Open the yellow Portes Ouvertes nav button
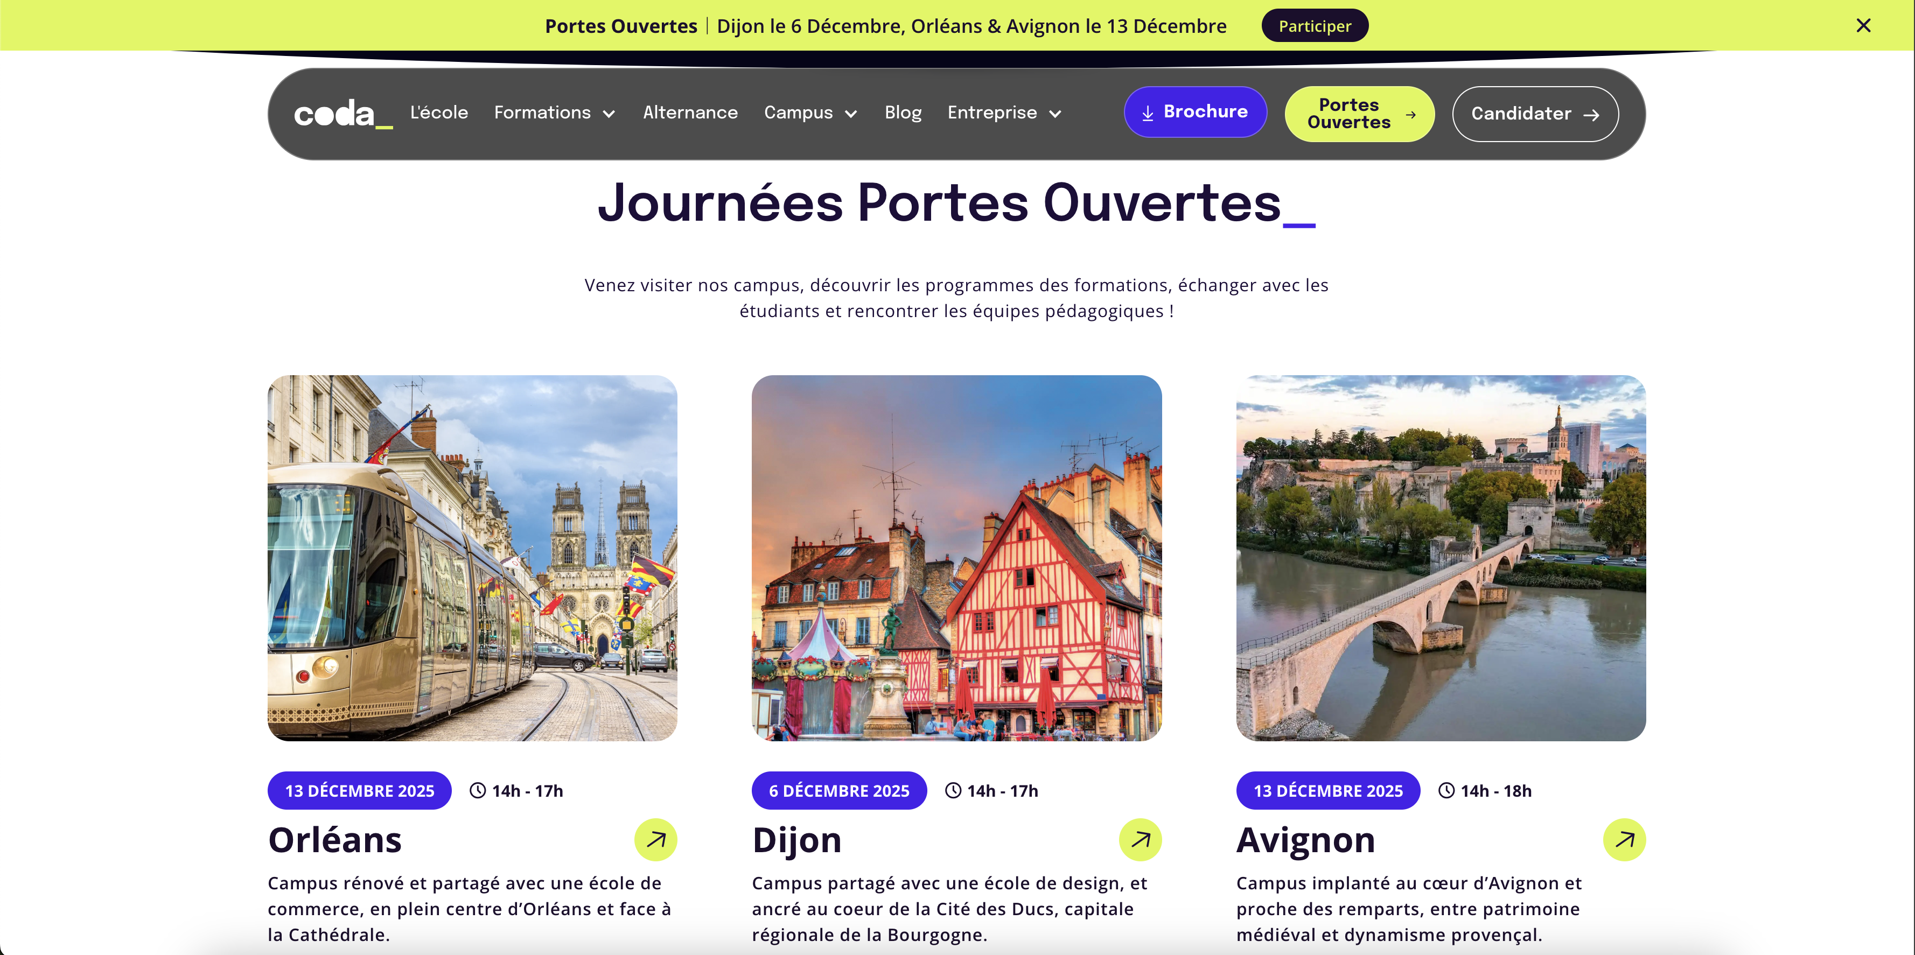1915x955 pixels. (x=1359, y=114)
